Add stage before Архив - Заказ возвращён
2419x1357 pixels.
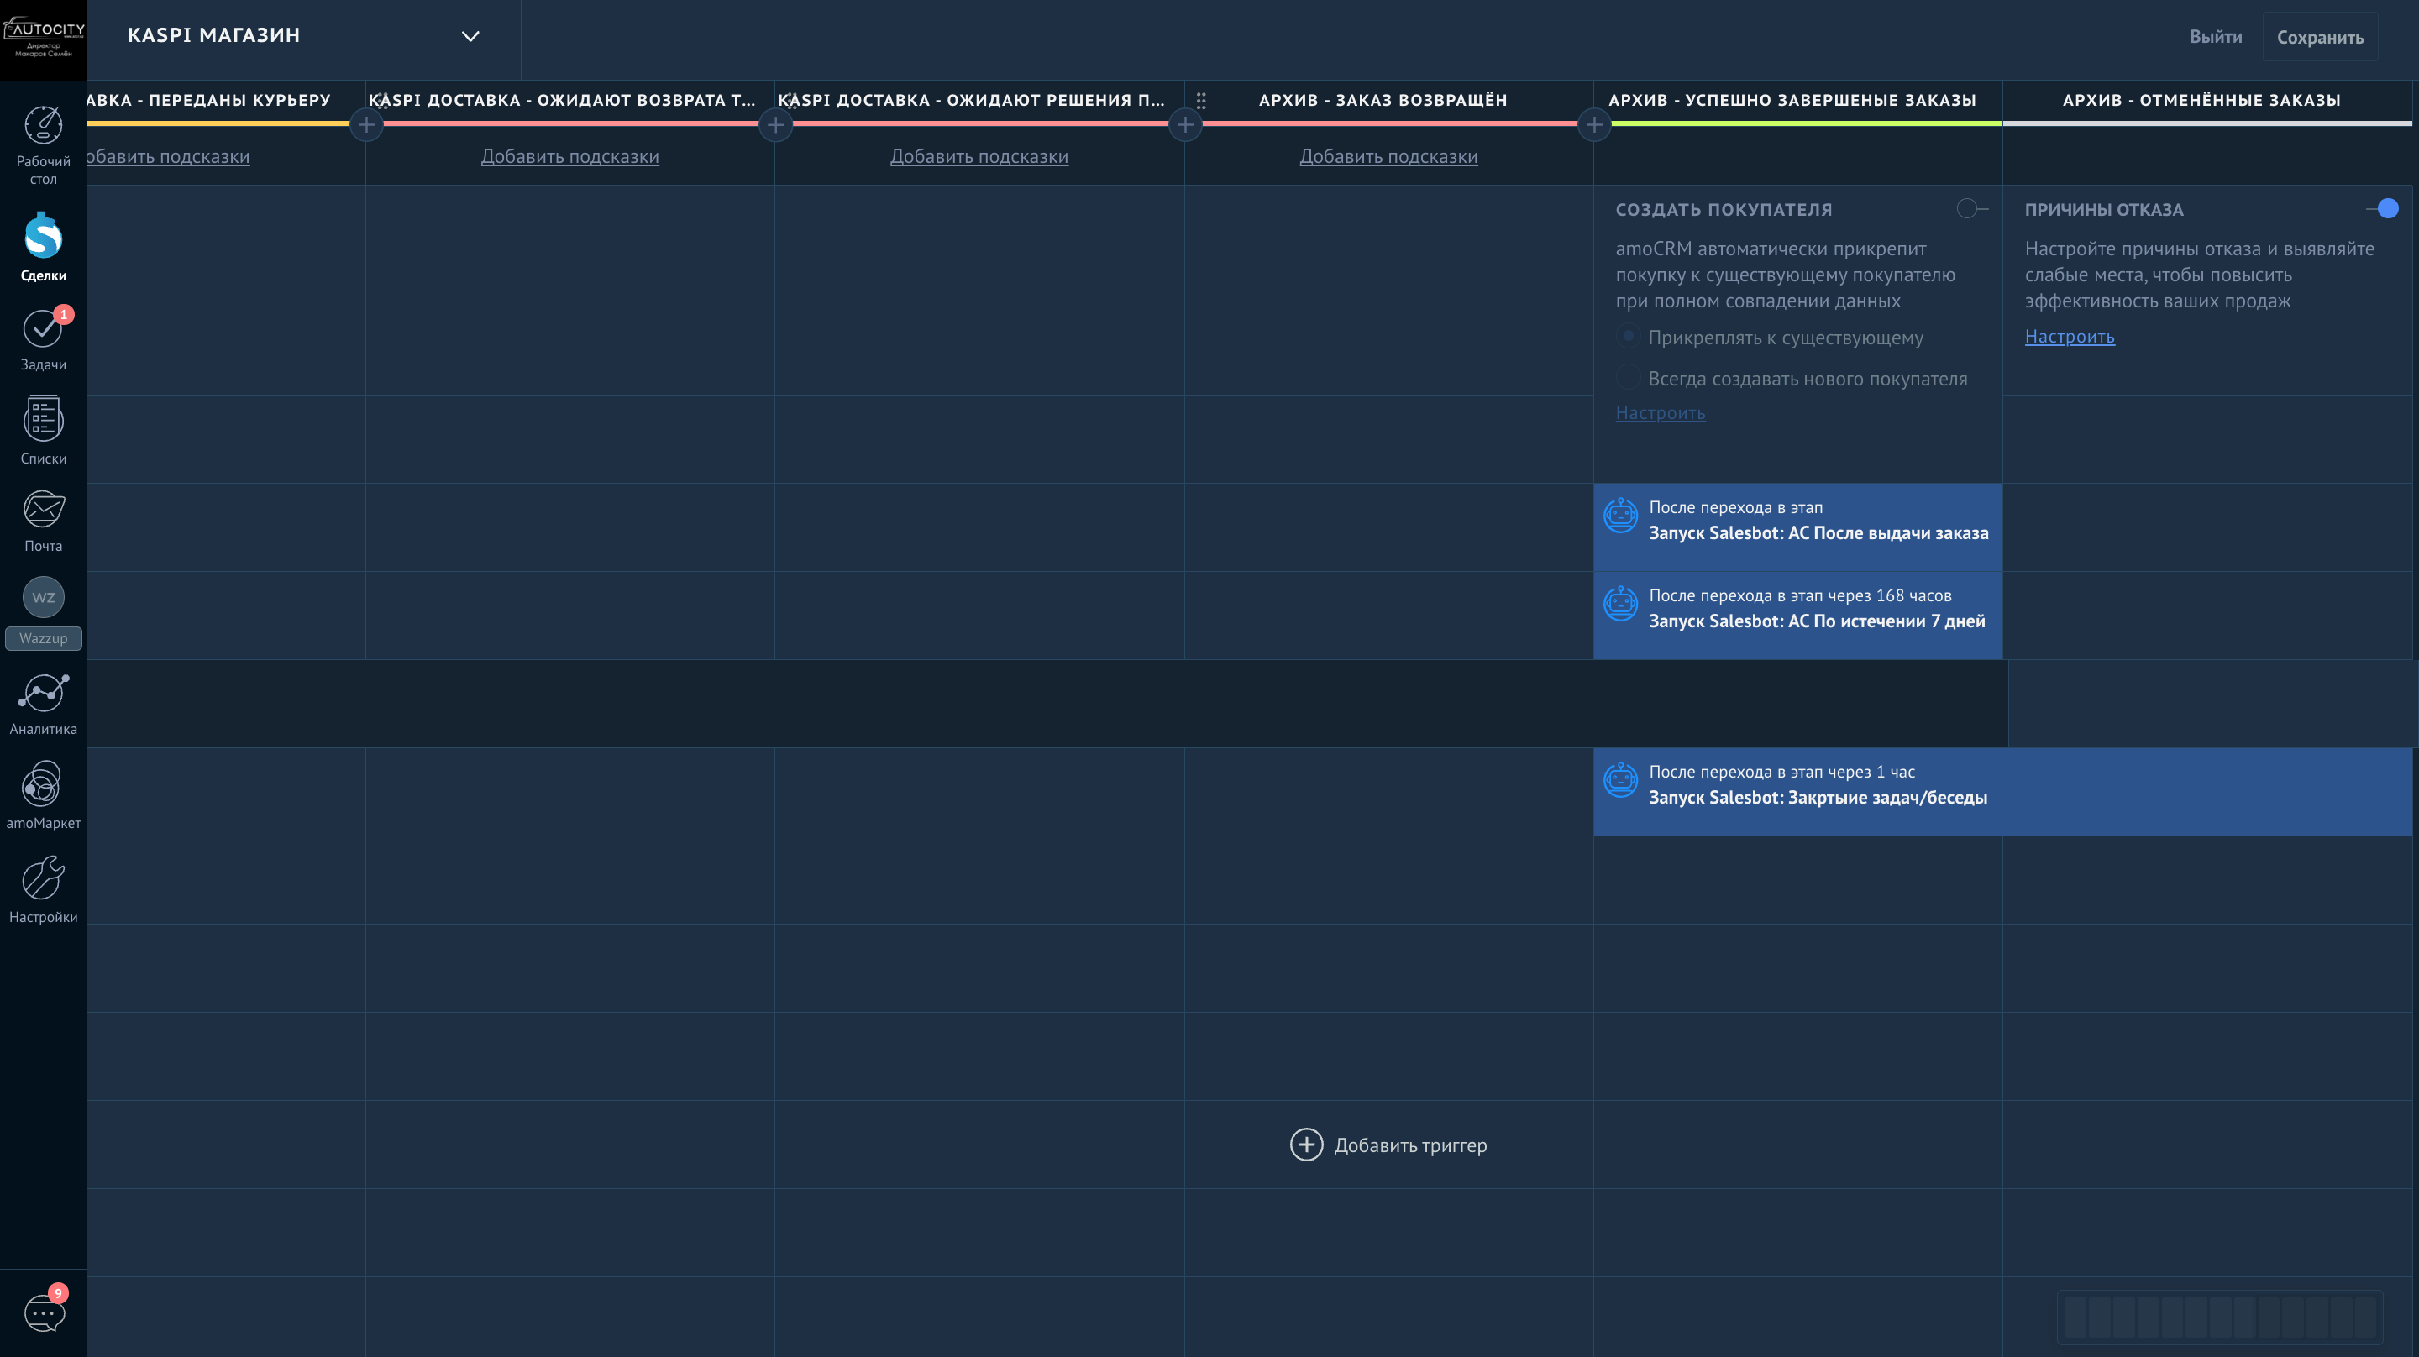1185,124
